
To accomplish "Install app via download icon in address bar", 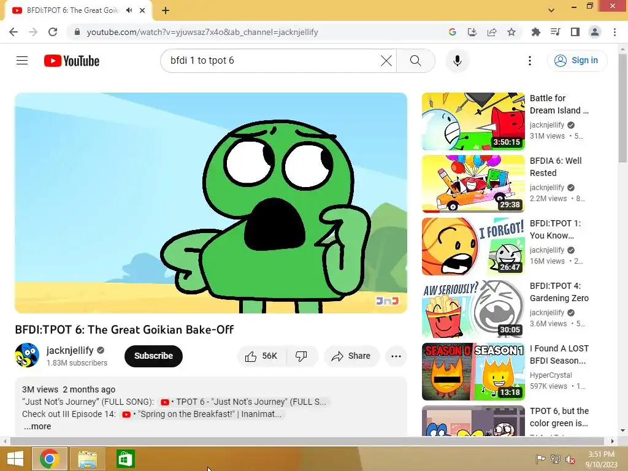I will point(472,32).
